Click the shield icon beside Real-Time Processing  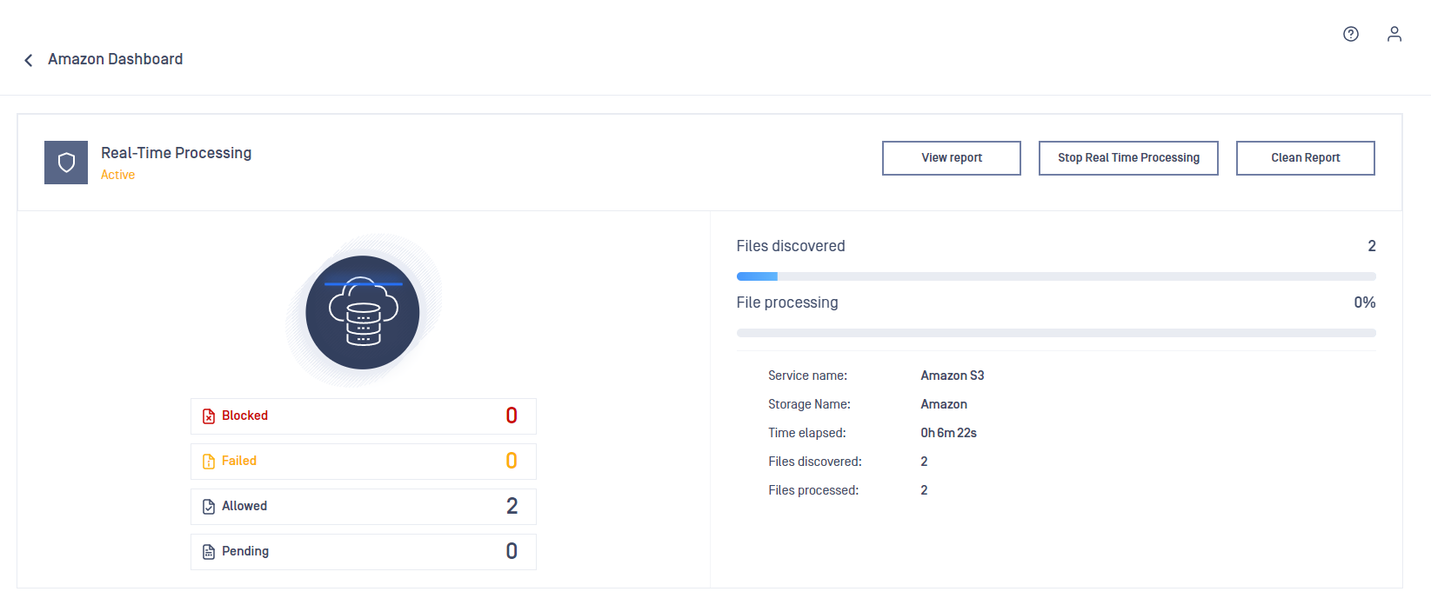pyautogui.click(x=66, y=163)
